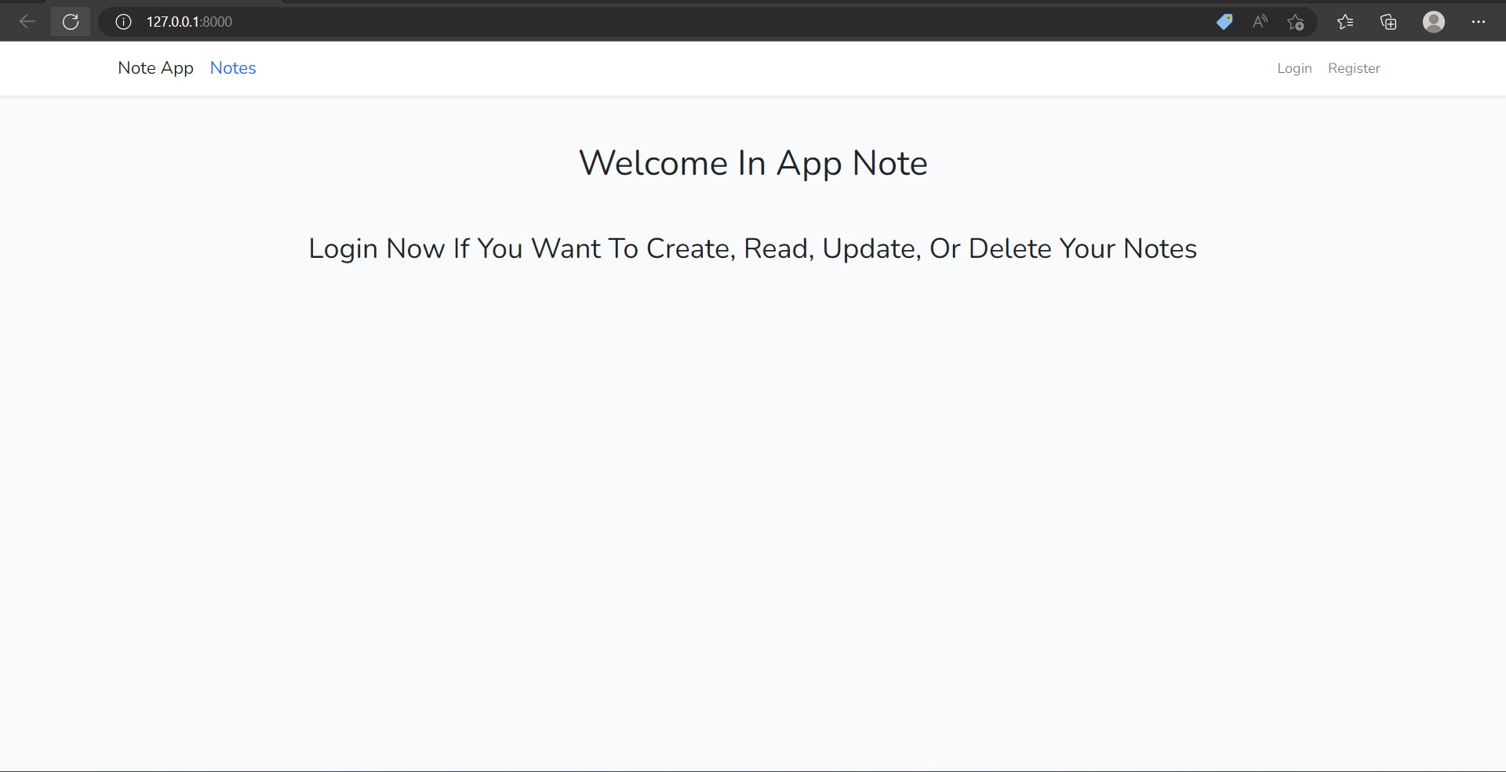Open the Login page
The image size is (1506, 772).
click(x=1293, y=68)
